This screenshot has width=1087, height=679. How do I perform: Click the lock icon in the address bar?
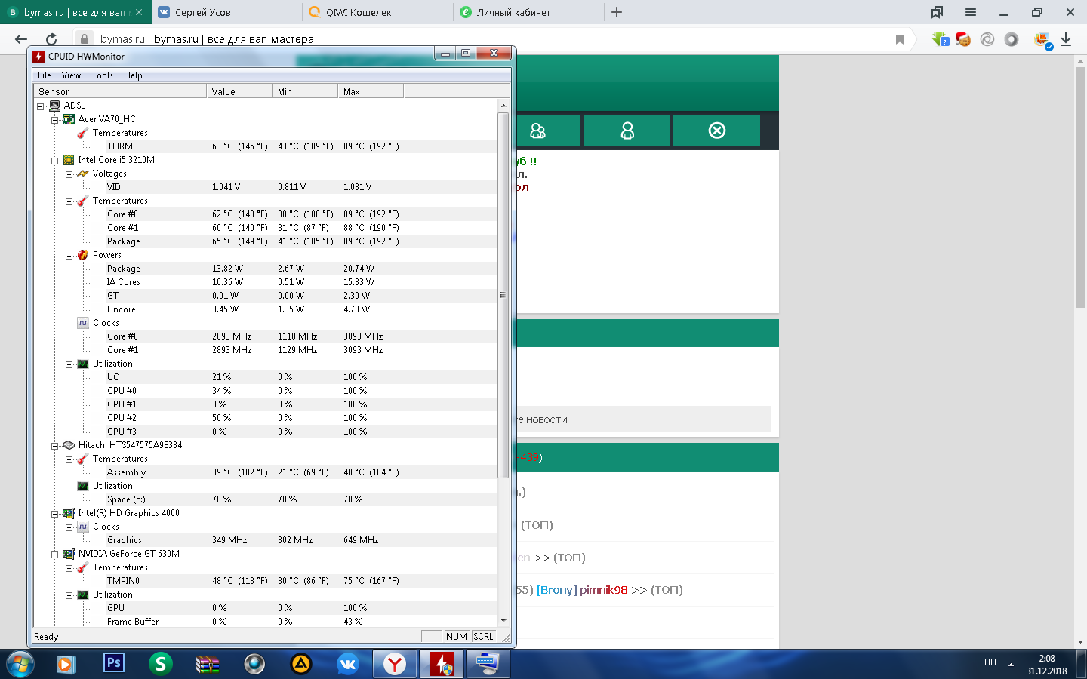click(x=85, y=39)
